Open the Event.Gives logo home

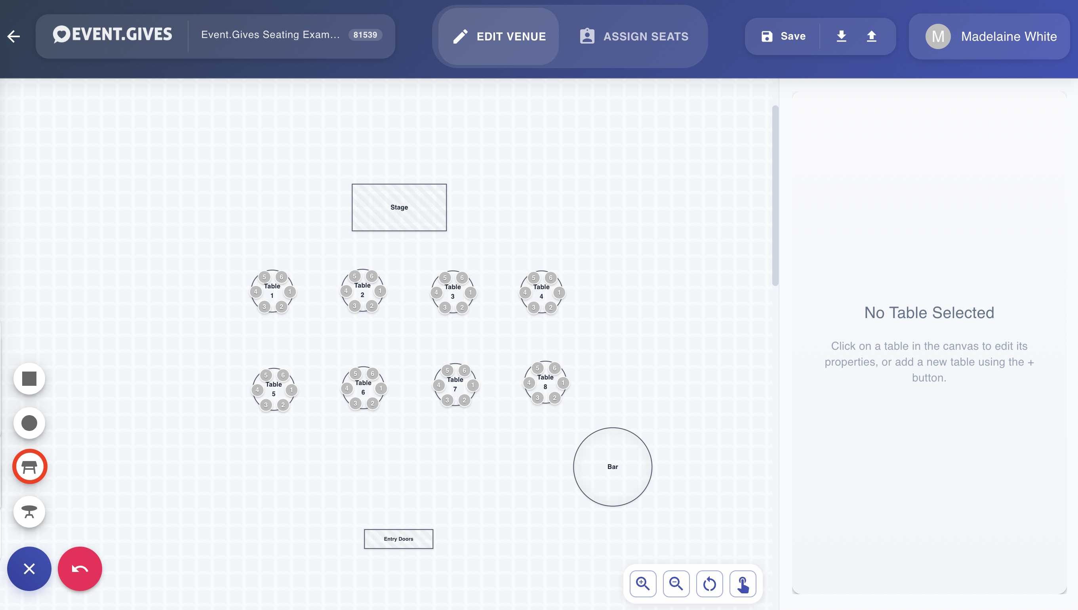pyautogui.click(x=112, y=34)
